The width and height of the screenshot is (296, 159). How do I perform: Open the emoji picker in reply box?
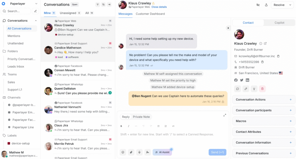123,152
